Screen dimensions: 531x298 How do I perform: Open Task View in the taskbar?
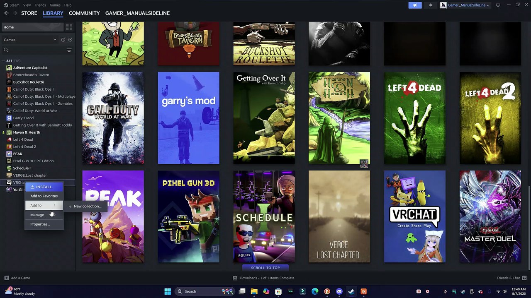click(x=242, y=291)
